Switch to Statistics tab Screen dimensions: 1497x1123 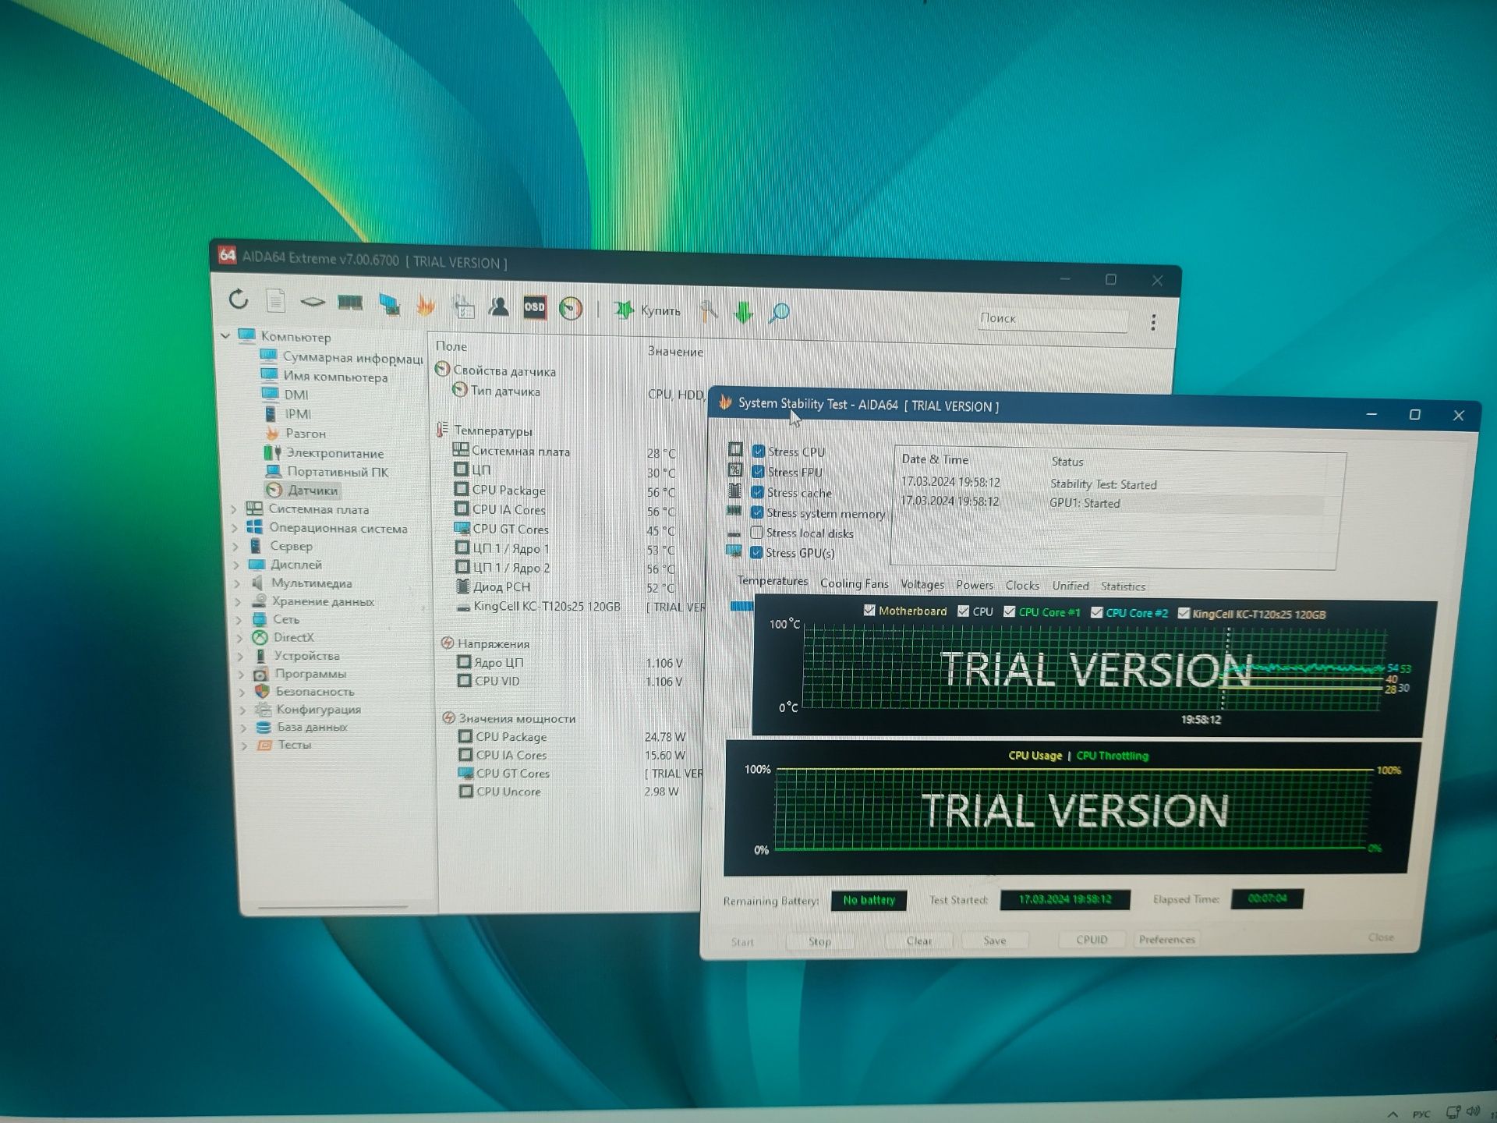click(x=1123, y=586)
